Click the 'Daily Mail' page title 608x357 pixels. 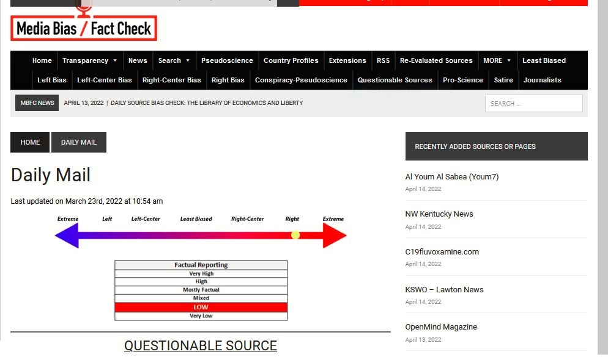pyautogui.click(x=50, y=175)
